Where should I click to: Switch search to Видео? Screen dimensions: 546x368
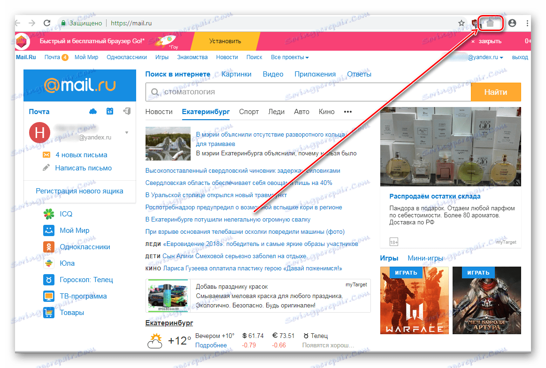[x=273, y=74]
